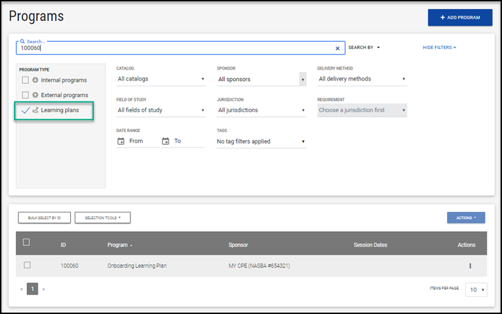This screenshot has width=502, height=314.
Task: Open the blue Actions menu
Action: pyautogui.click(x=466, y=218)
